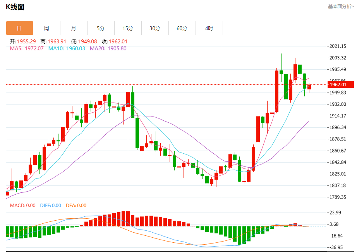Click the last red candlestick at 1962.01
Screen dimensions: 357x252
(x=309, y=87)
